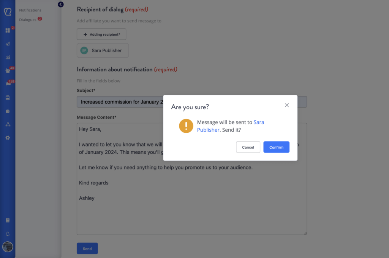Viewport: 389px width, 258px height.
Task: Open the company logo at sidebar top
Action: tap(8, 11)
